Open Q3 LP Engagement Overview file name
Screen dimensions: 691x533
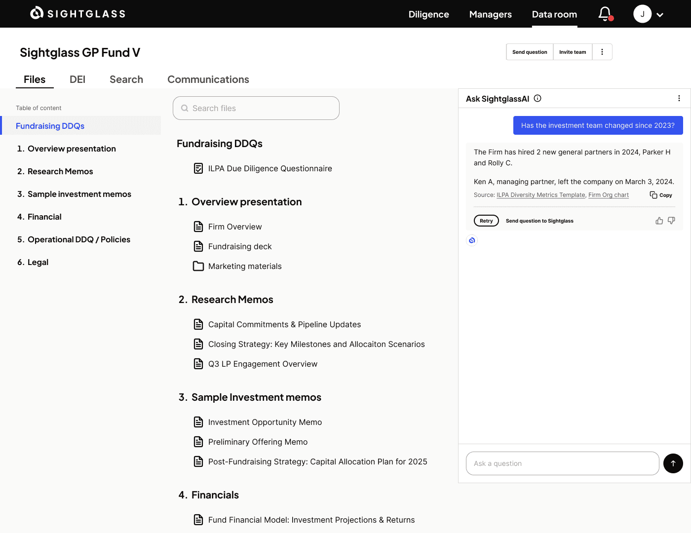pyautogui.click(x=263, y=364)
